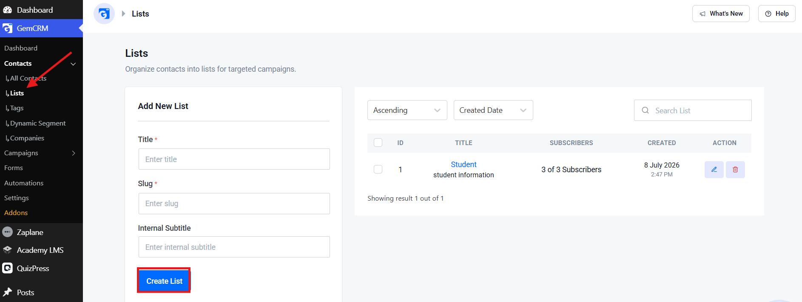Click the question mark Help icon
Screen dimensions: 802x302
pyautogui.click(x=768, y=14)
